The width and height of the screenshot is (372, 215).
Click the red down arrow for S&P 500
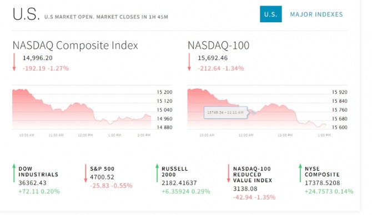click(x=86, y=173)
